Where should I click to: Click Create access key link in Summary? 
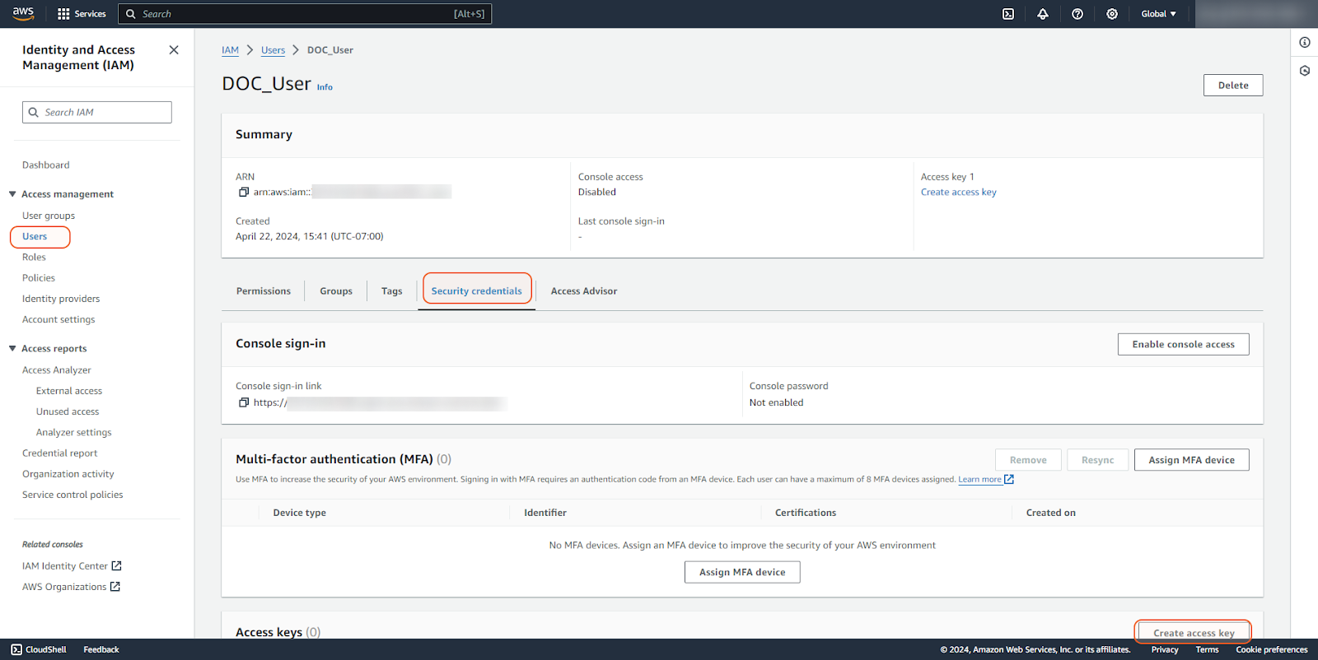click(x=958, y=192)
